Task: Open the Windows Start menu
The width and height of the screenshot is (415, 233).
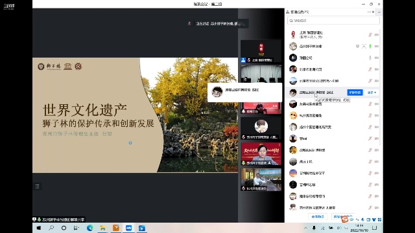Action: coord(39,228)
